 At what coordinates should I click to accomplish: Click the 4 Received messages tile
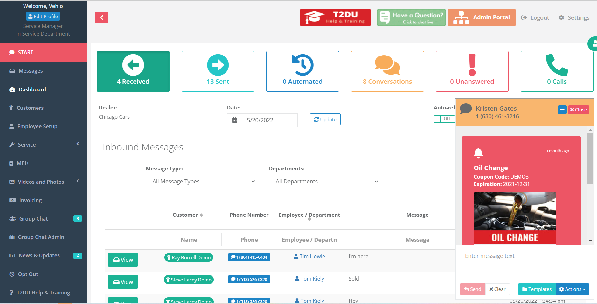point(133,71)
